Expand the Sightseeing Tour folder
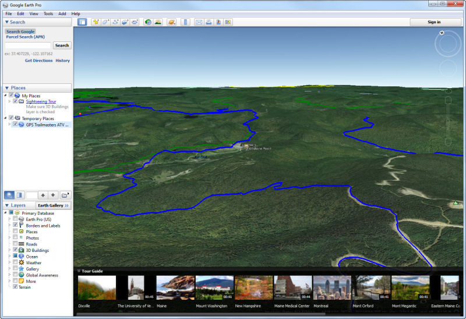This screenshot has width=466, height=319. (9, 101)
